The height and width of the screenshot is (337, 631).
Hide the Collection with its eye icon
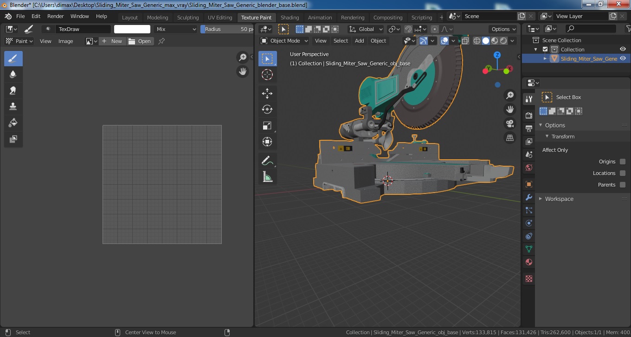point(623,50)
